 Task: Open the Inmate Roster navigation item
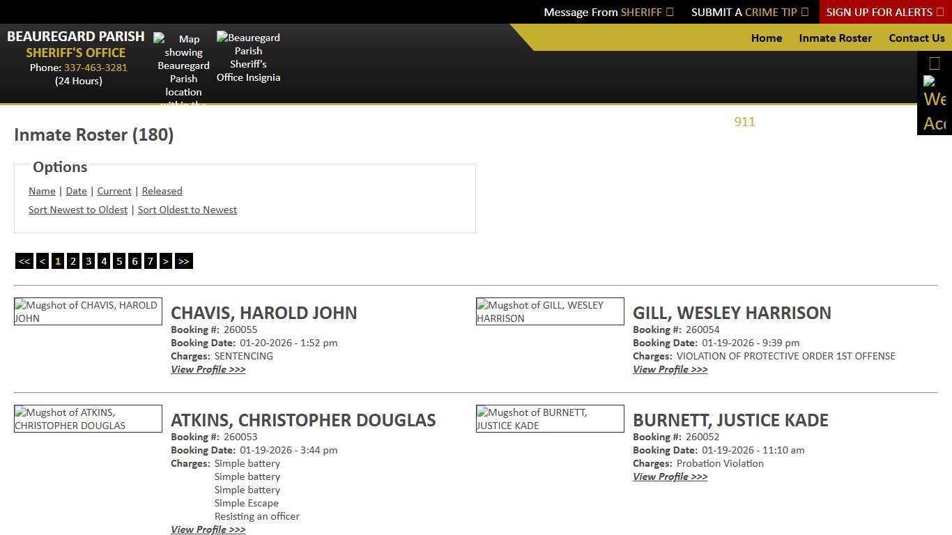[835, 38]
